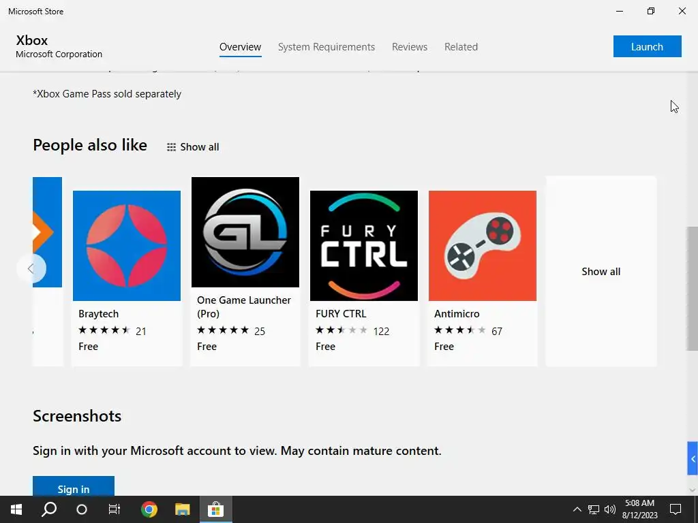Click the scrollbar down arrow
This screenshot has width=698, height=523.
click(x=693, y=490)
